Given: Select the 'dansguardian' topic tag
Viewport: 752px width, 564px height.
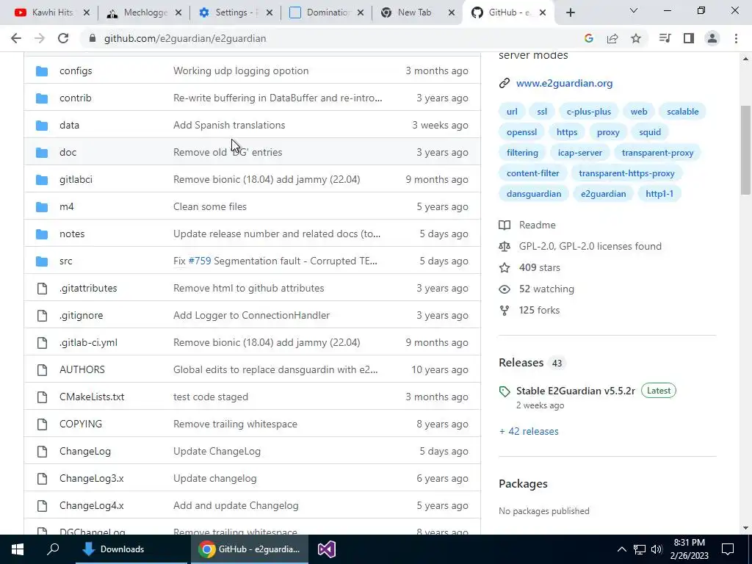Looking at the screenshot, I should pos(534,194).
